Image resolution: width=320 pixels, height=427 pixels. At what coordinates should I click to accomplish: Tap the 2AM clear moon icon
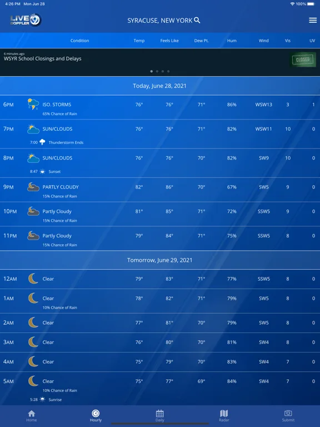pyautogui.click(x=33, y=322)
